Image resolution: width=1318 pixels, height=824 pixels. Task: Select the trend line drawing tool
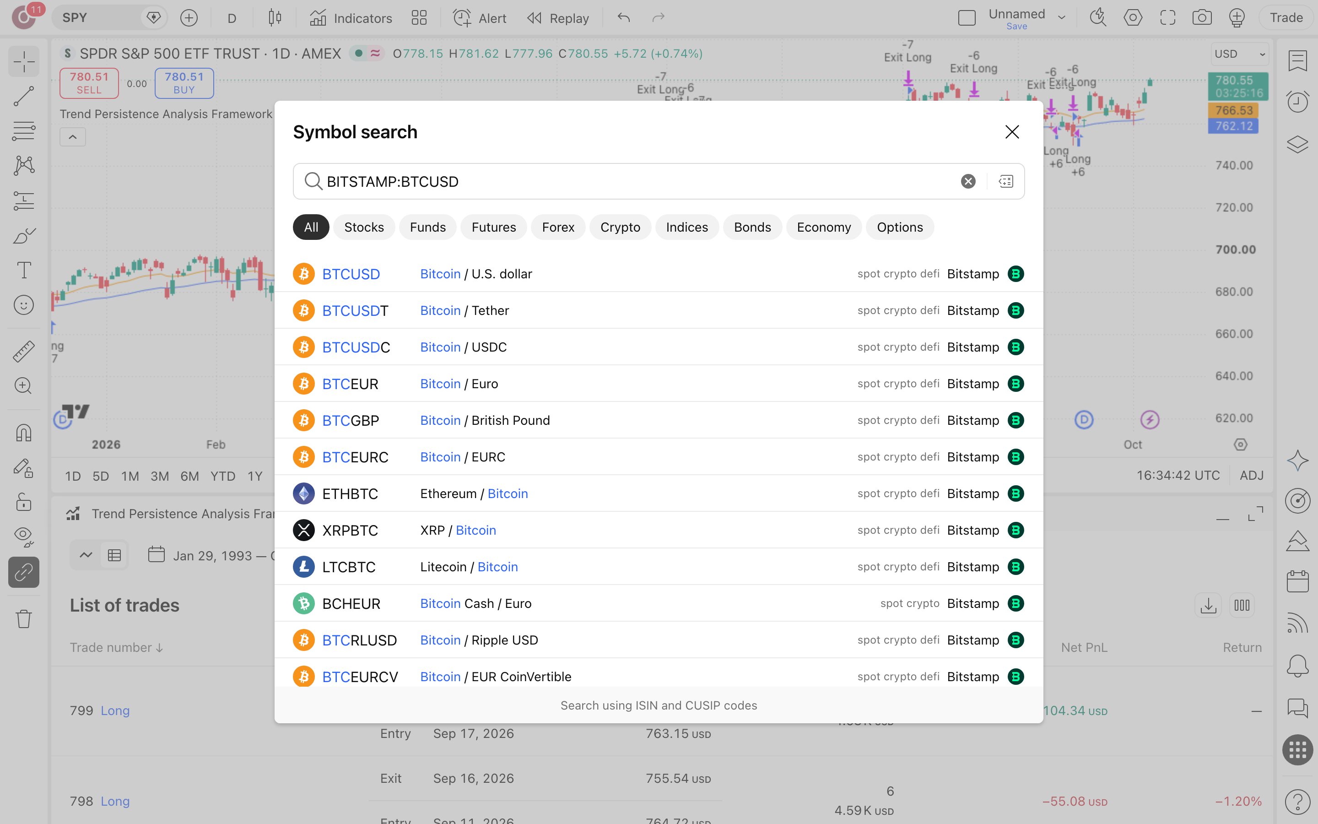pos(24,97)
